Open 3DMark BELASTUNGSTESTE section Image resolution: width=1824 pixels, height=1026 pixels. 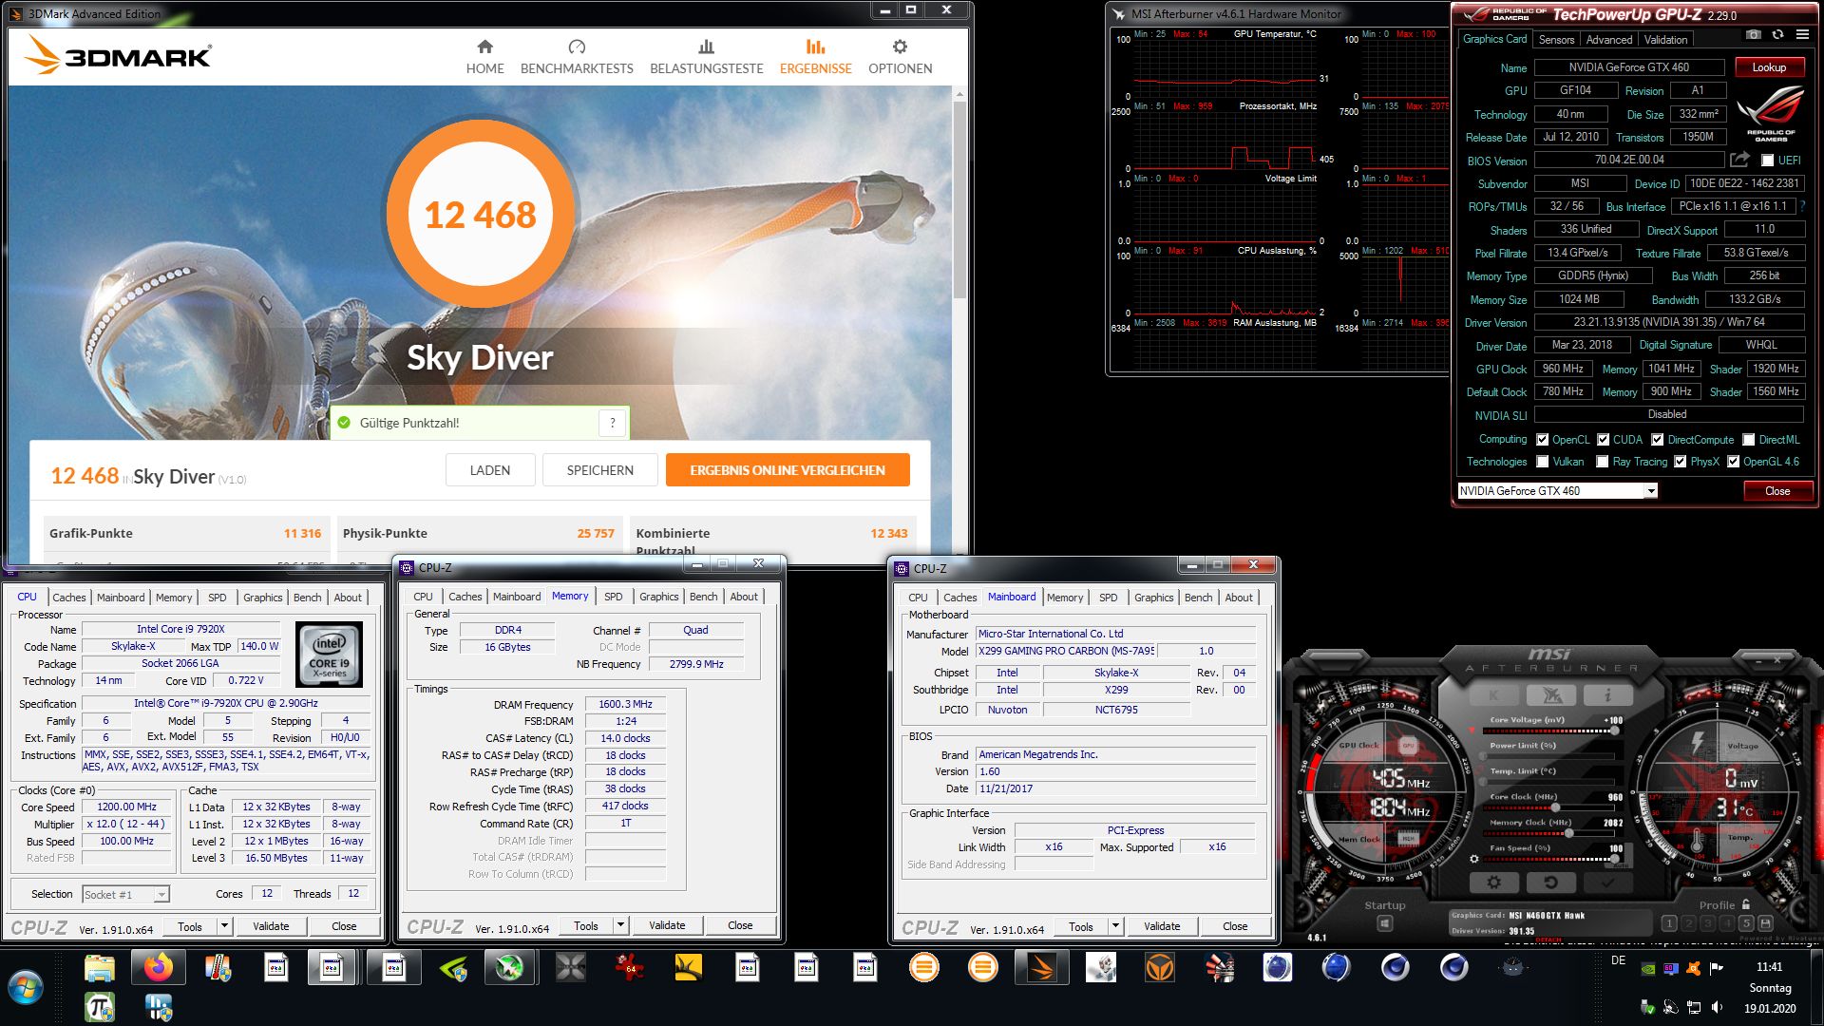pos(706,57)
